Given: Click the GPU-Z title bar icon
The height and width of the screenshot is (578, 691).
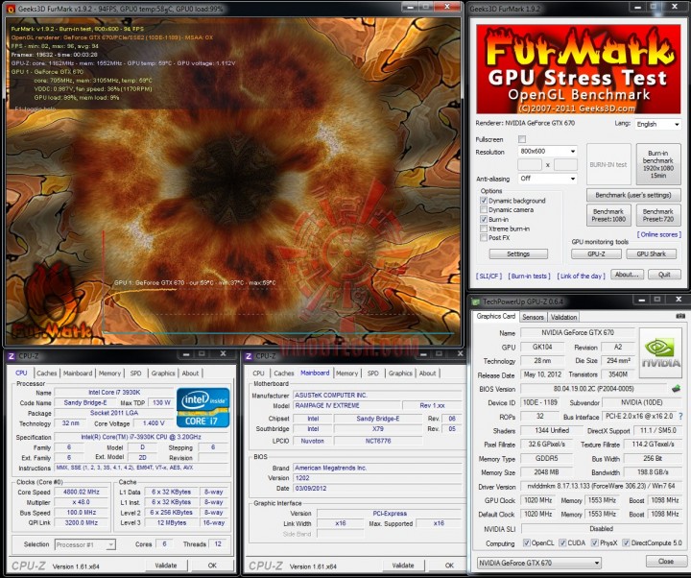Looking at the screenshot, I should pos(475,301).
